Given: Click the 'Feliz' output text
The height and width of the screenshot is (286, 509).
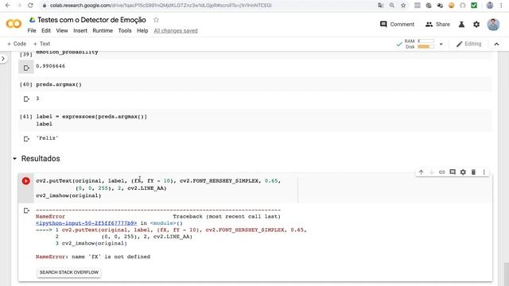Looking at the screenshot, I should tap(47, 137).
